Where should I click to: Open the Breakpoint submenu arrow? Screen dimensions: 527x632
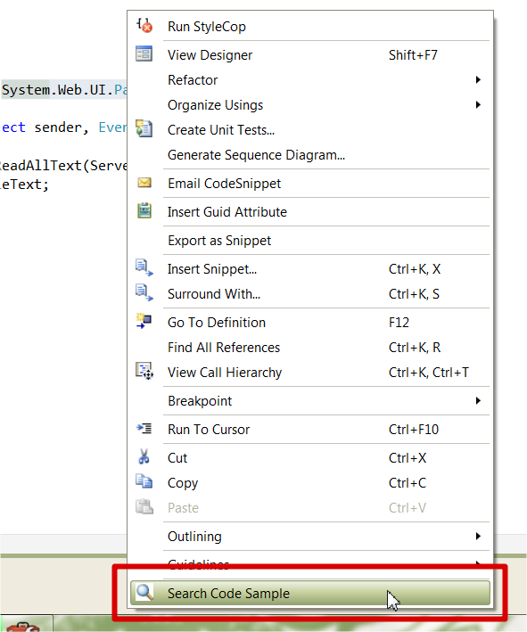tap(478, 400)
